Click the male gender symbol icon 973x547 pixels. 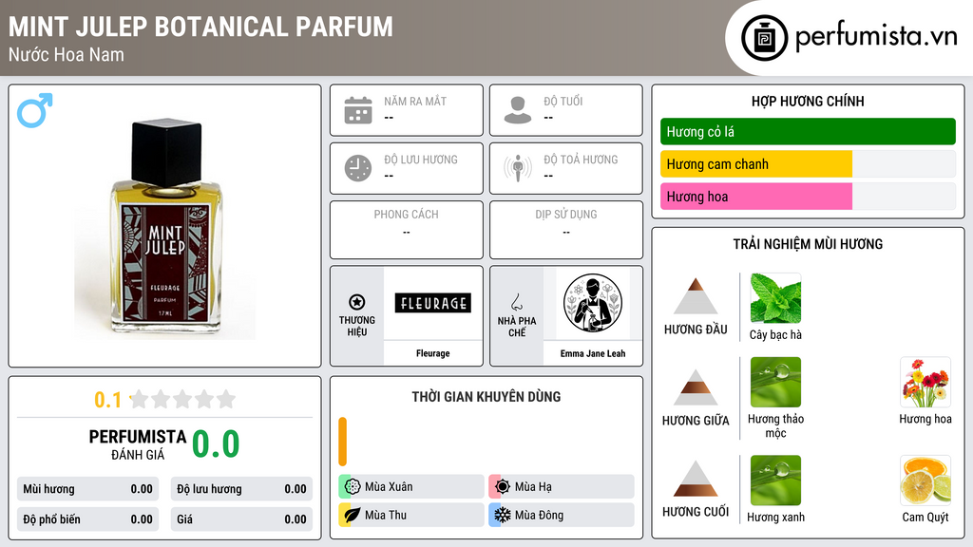35,110
